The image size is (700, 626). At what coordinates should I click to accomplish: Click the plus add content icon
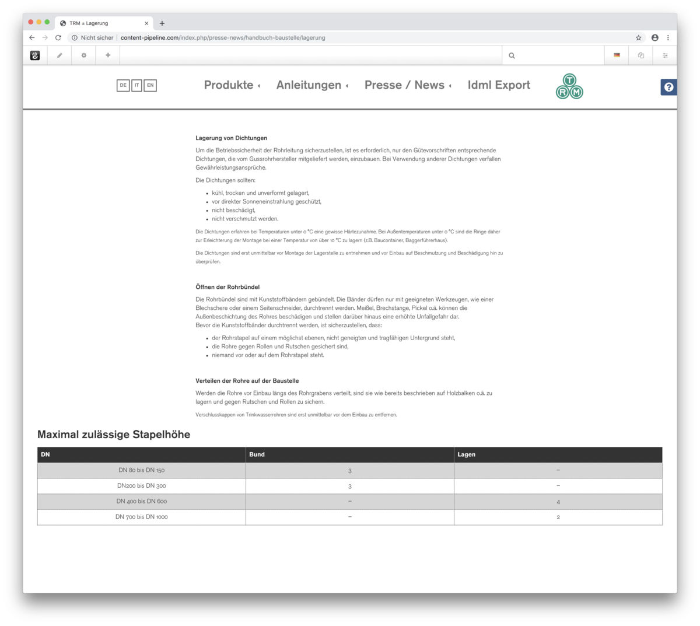tap(108, 55)
